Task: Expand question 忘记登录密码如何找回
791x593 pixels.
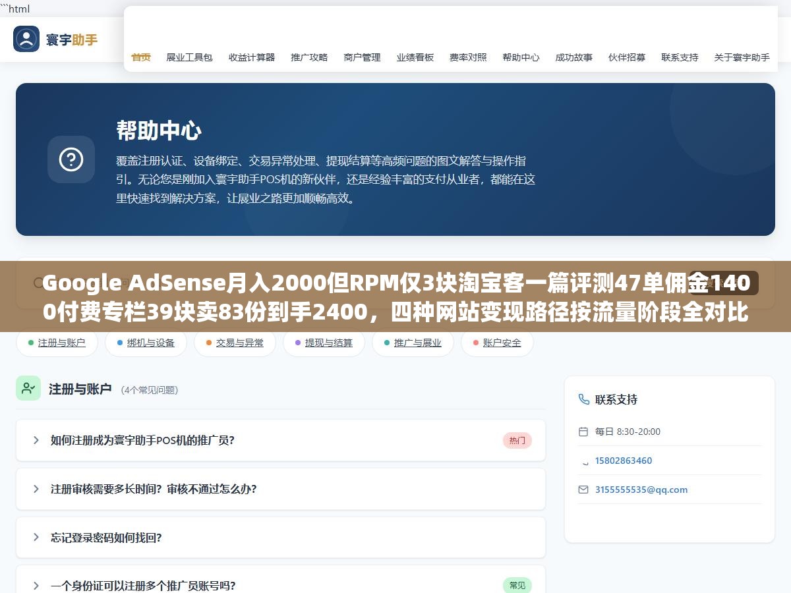Action: [281, 538]
